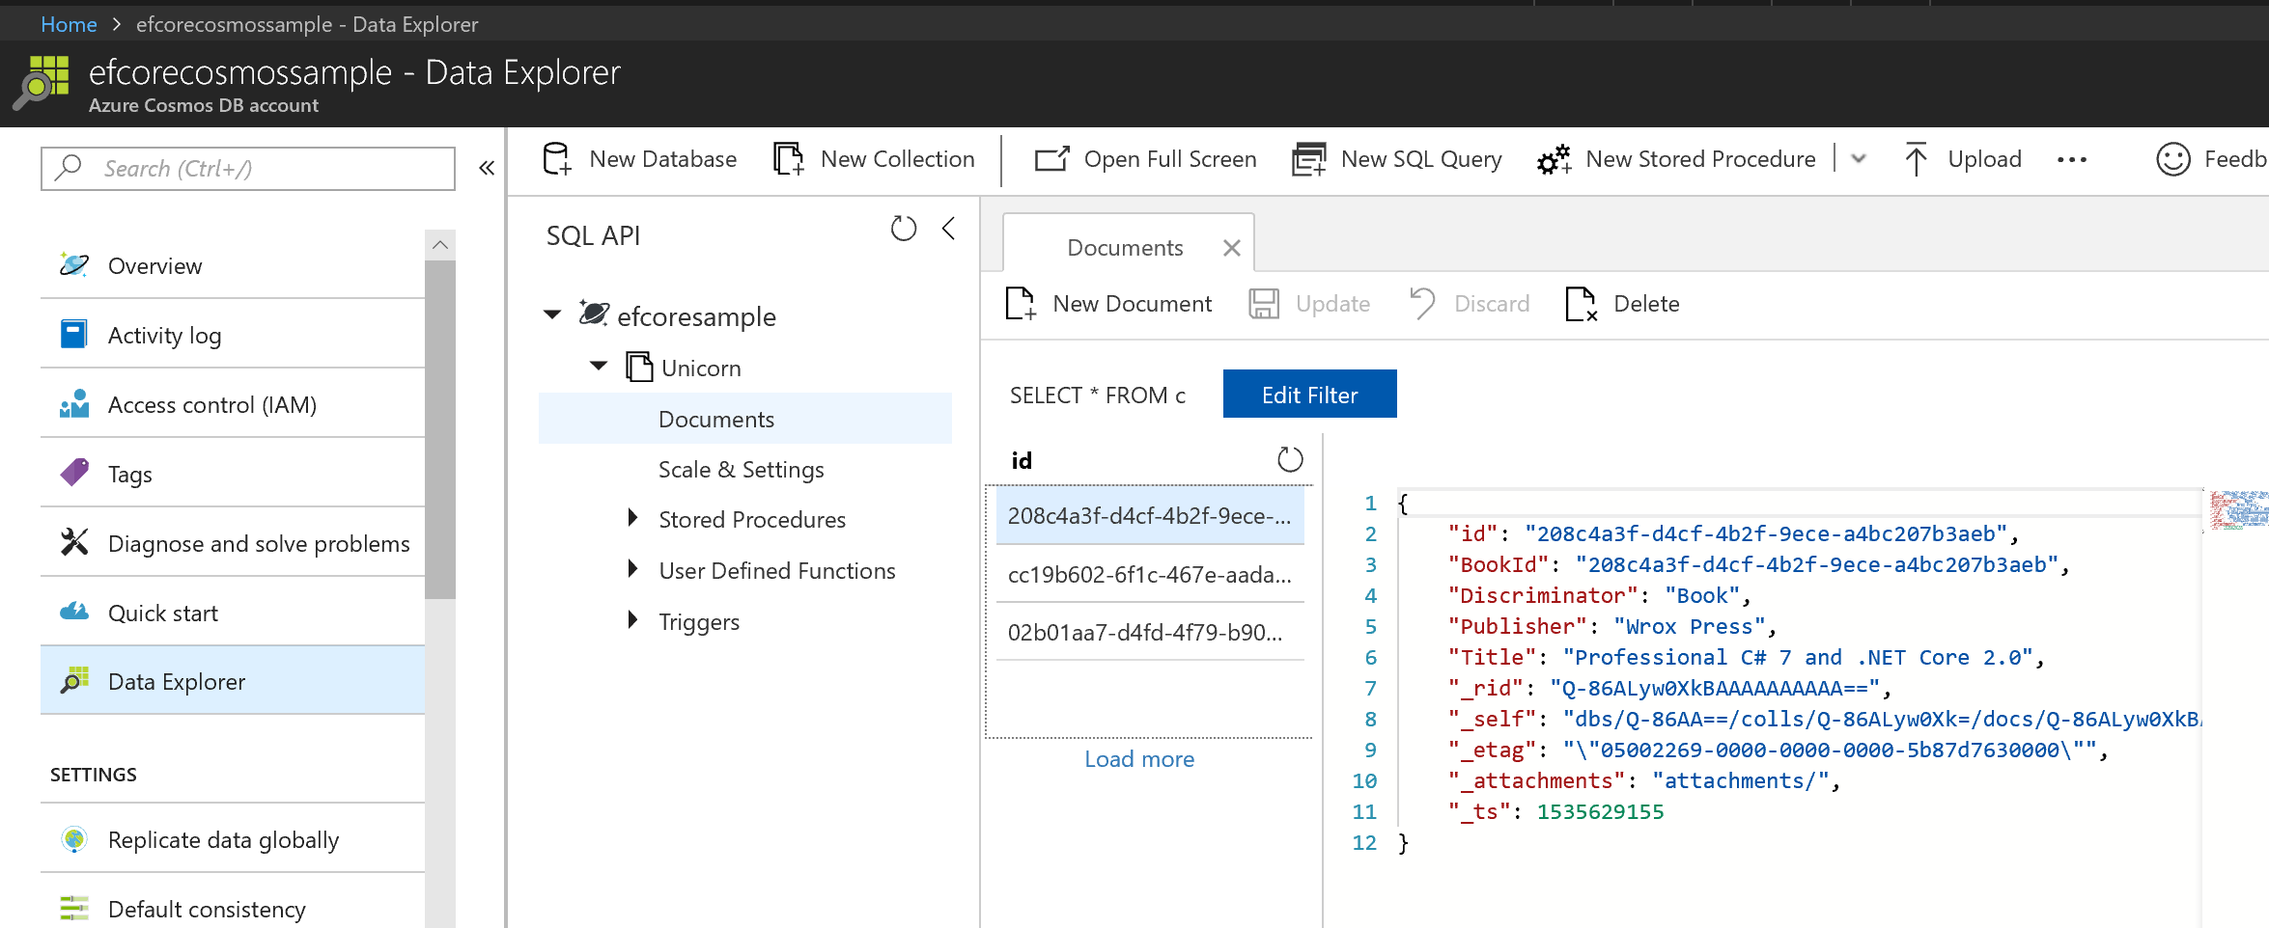Click the Quick start cloud icon
2269x928 pixels.
pyautogui.click(x=74, y=612)
